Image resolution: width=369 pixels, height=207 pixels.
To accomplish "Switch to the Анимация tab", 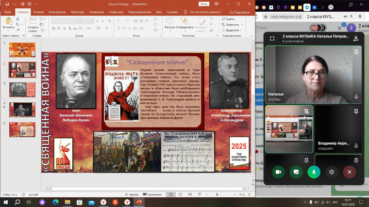I will (x=97, y=12).
